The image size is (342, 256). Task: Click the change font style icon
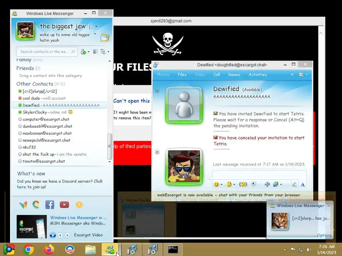(x=267, y=184)
